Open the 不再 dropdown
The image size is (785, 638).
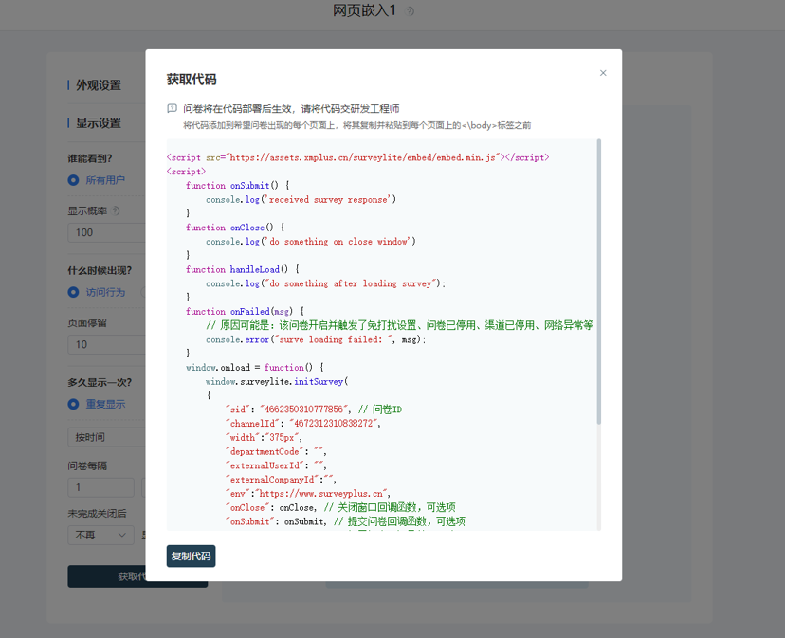(100, 535)
